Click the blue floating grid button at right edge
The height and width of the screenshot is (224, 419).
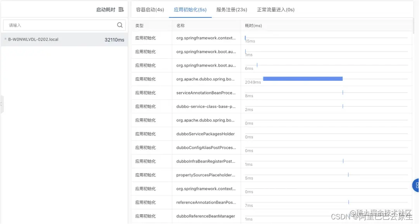(x=416, y=185)
